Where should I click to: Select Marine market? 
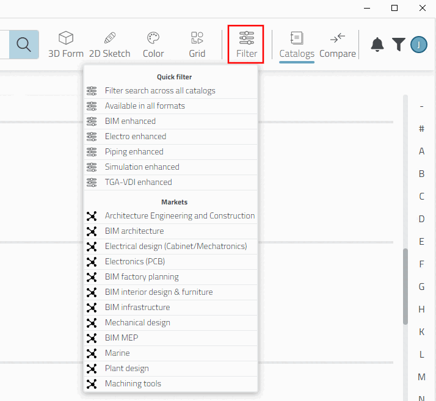pos(171,353)
